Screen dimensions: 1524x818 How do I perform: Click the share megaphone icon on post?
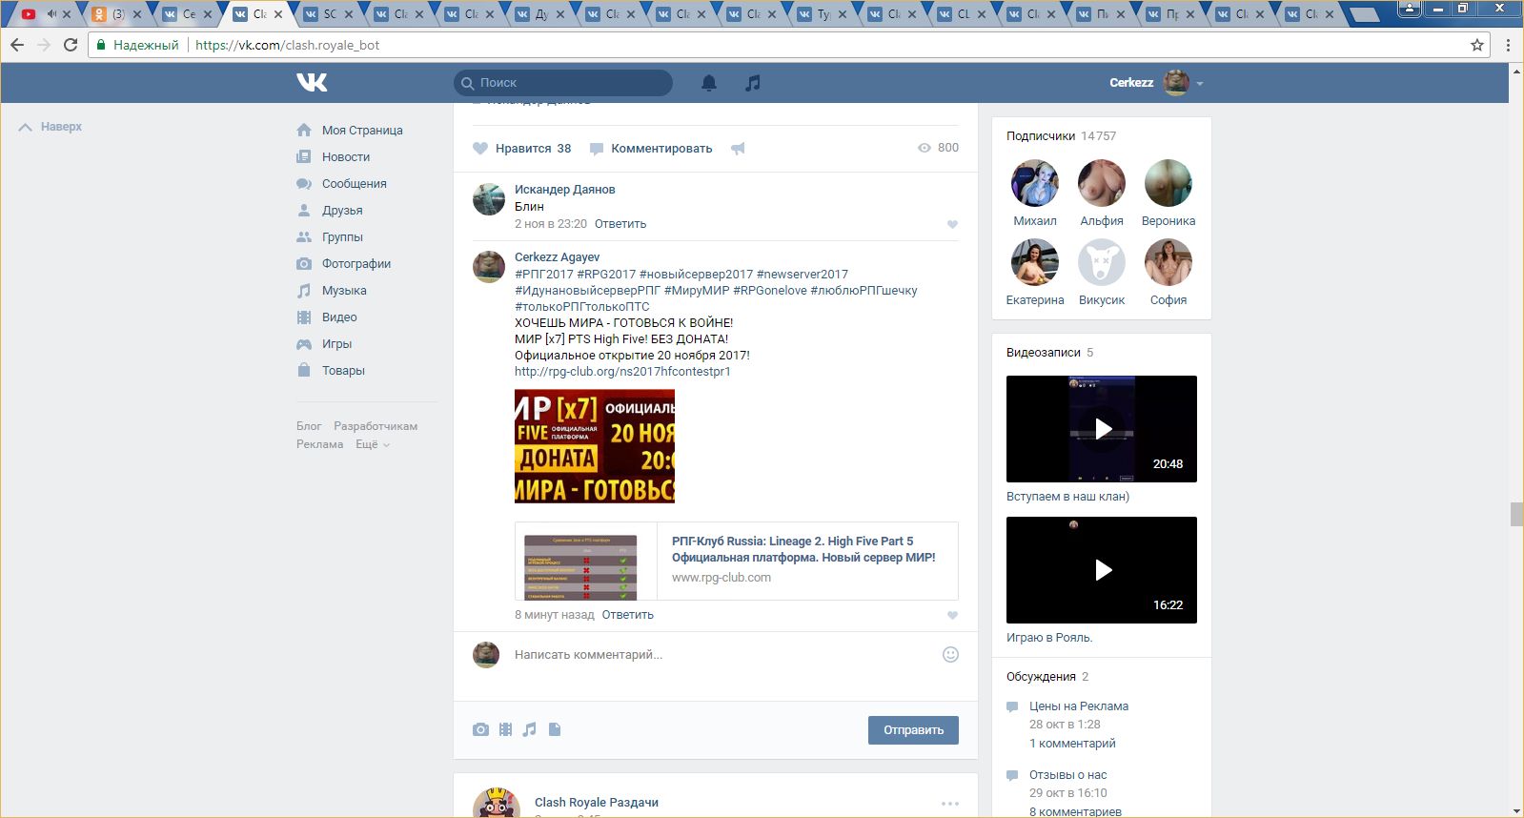(x=738, y=149)
